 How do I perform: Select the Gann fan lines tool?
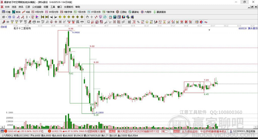pyautogui.click(x=93, y=22)
